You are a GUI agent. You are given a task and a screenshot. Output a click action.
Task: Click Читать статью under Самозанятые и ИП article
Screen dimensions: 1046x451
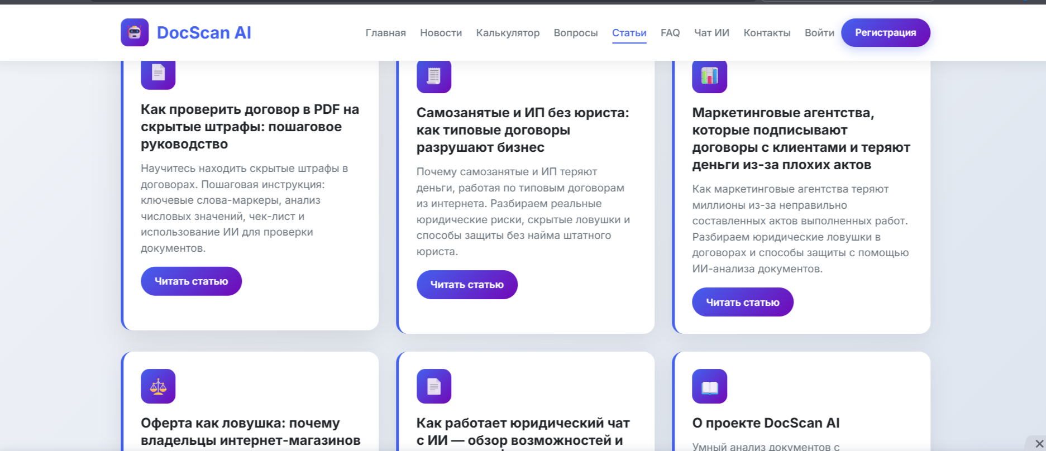(467, 285)
